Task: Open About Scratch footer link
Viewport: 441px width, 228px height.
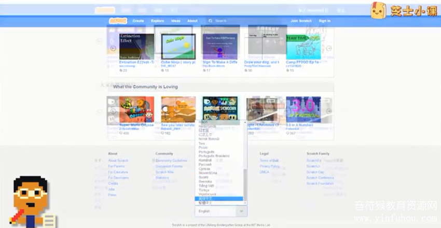Action: click(118, 161)
